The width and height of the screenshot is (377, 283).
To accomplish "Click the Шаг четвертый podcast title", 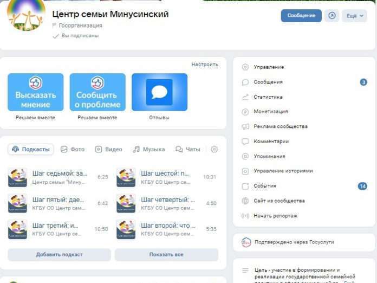I will tap(168, 200).
